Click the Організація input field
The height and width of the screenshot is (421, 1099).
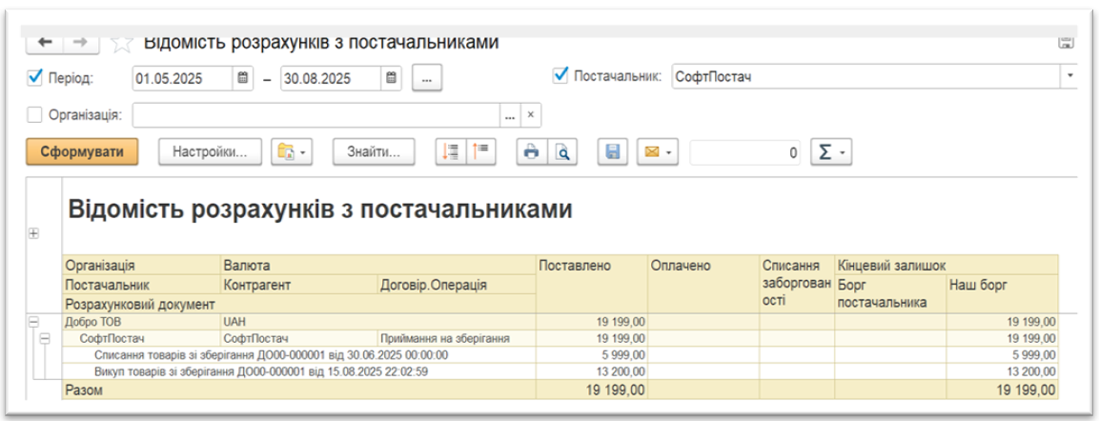tap(316, 115)
